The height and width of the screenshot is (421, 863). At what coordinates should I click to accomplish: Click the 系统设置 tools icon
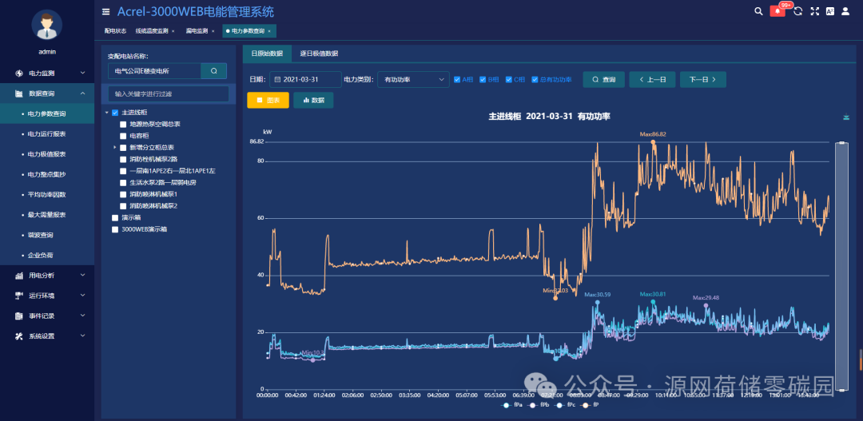18,336
